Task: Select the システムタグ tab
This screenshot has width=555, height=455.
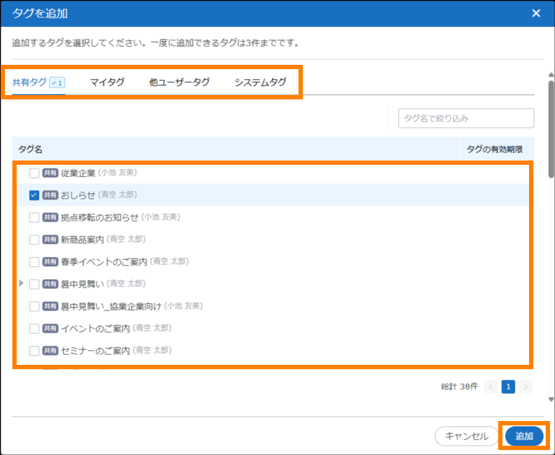Action: 260,82
